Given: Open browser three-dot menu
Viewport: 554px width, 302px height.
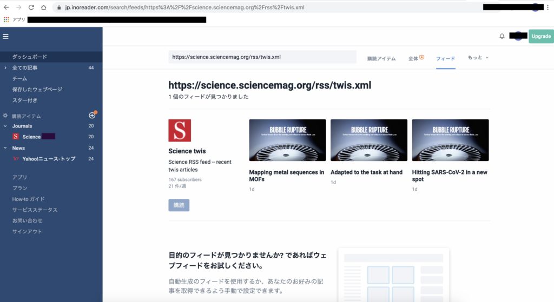Looking at the screenshot, I should click(548, 7).
